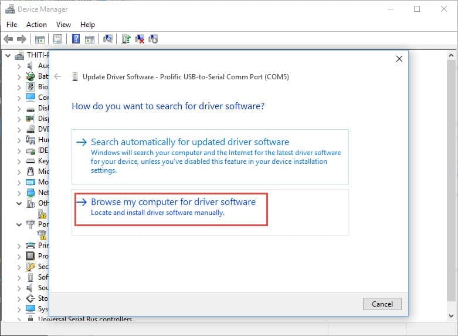Image resolution: width=458 pixels, height=336 pixels.
Task: Collapse the Other devices tree node
Action: (x=19, y=204)
